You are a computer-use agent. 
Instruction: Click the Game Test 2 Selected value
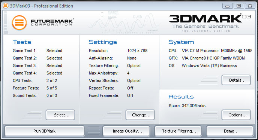tap(54, 58)
